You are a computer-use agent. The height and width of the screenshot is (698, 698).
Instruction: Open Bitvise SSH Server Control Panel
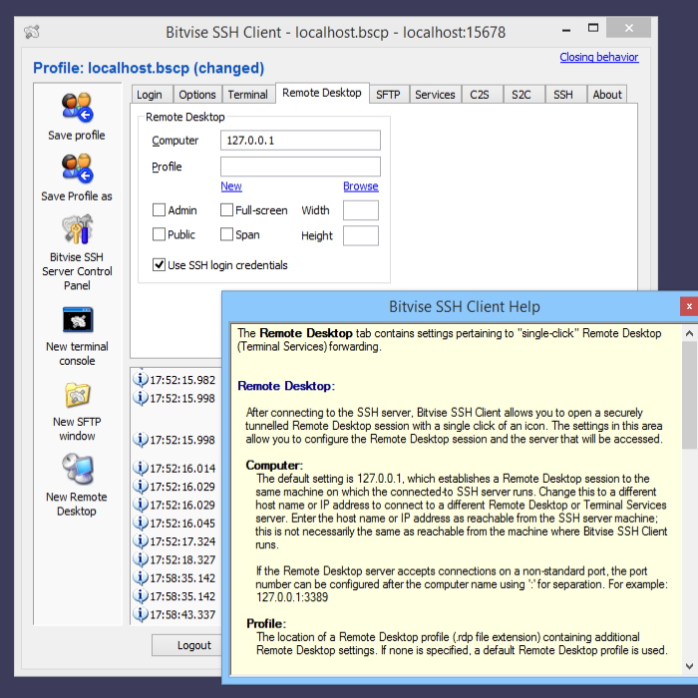coord(77,229)
